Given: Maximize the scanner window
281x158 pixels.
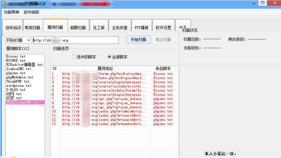Looking at the screenshot, I should [262, 3].
